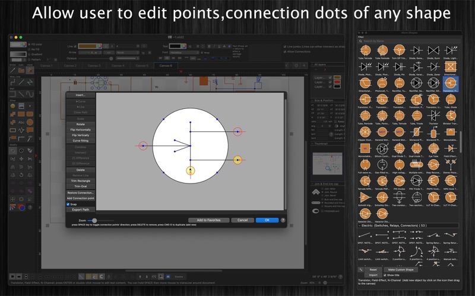Click the Add Connection point button
This screenshot has width=475, height=296.
[x=81, y=198]
